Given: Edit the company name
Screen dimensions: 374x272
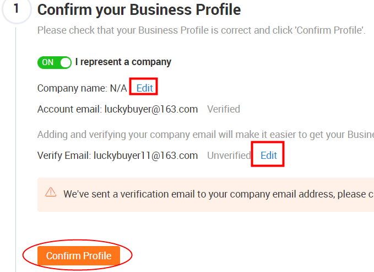Looking at the screenshot, I should pos(144,88).
